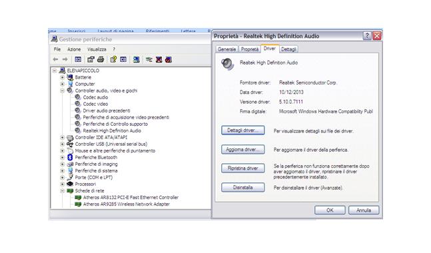Click the Schede di rete green card icon
This screenshot has width=431, height=253.
(x=70, y=190)
